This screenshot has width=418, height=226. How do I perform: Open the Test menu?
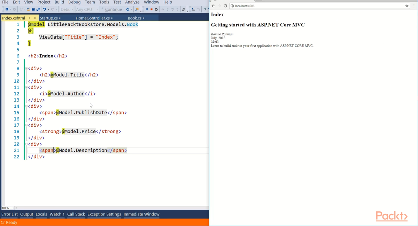tap(117, 2)
